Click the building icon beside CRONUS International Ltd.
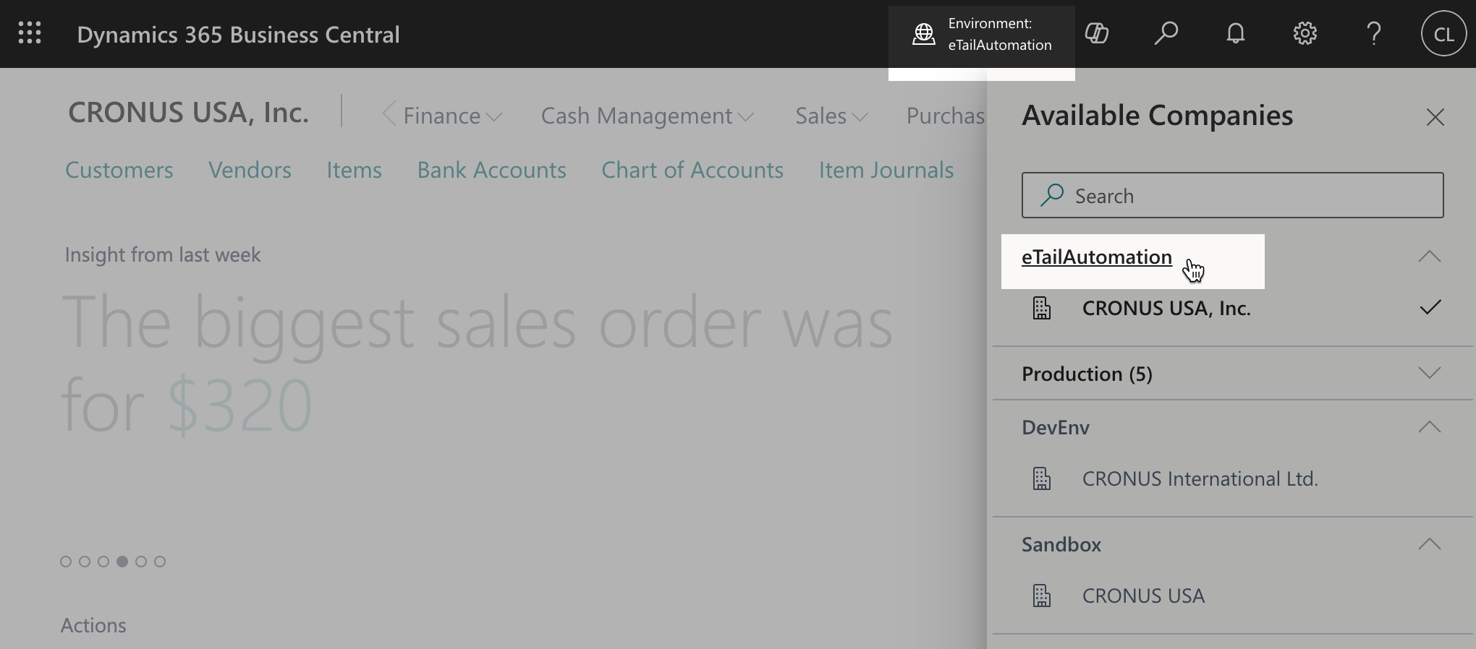The height and width of the screenshot is (649, 1476). [1041, 479]
